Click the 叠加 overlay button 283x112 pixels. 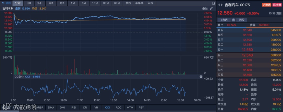pos(205,8)
